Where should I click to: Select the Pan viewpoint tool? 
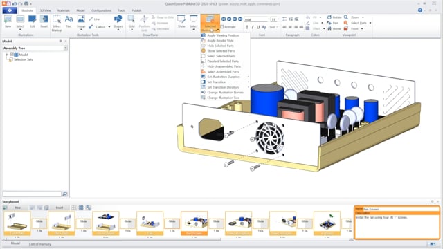tap(332, 23)
